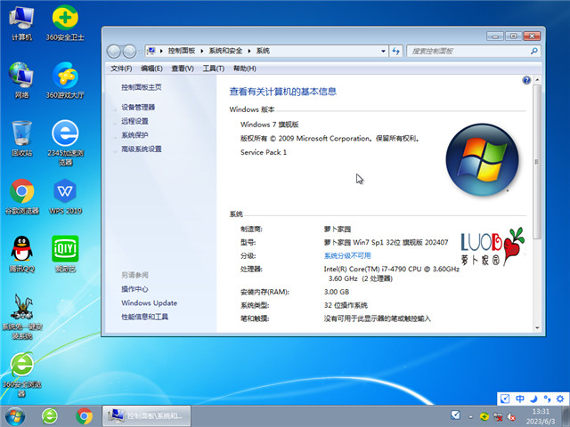The width and height of the screenshot is (570, 427).
Task: Open 360游戏大厅 desktop icon
Action: (x=65, y=81)
